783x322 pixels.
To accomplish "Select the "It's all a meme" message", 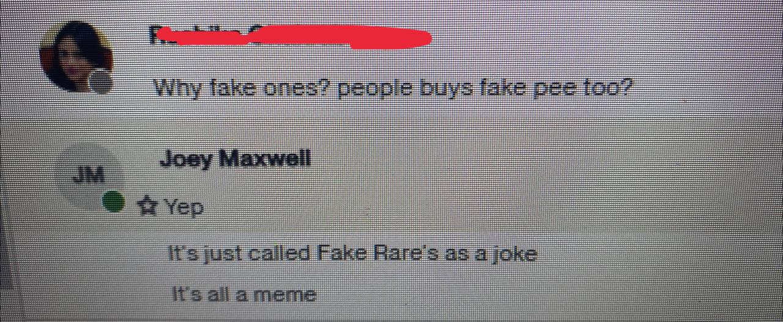I will point(243,294).
